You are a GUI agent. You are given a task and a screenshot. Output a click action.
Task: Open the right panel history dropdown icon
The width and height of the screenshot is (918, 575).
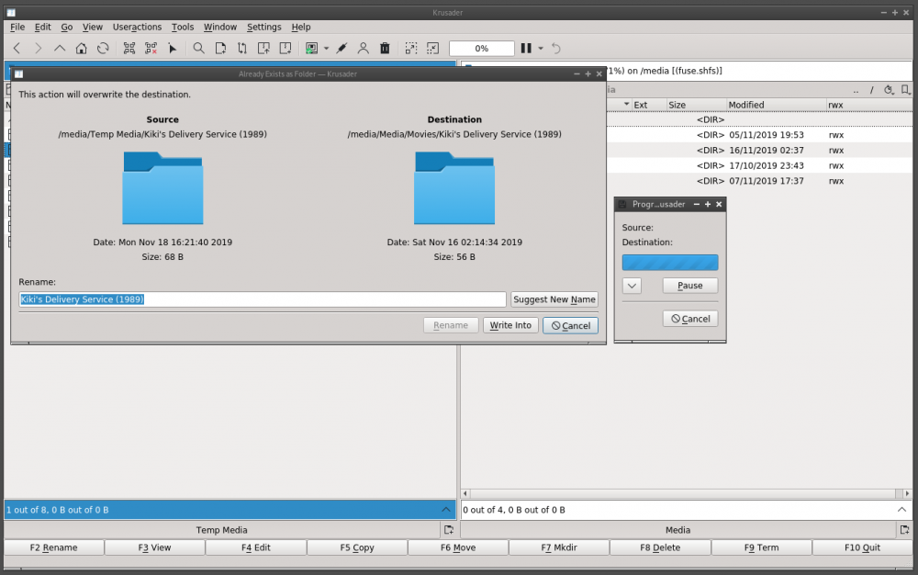(x=889, y=90)
